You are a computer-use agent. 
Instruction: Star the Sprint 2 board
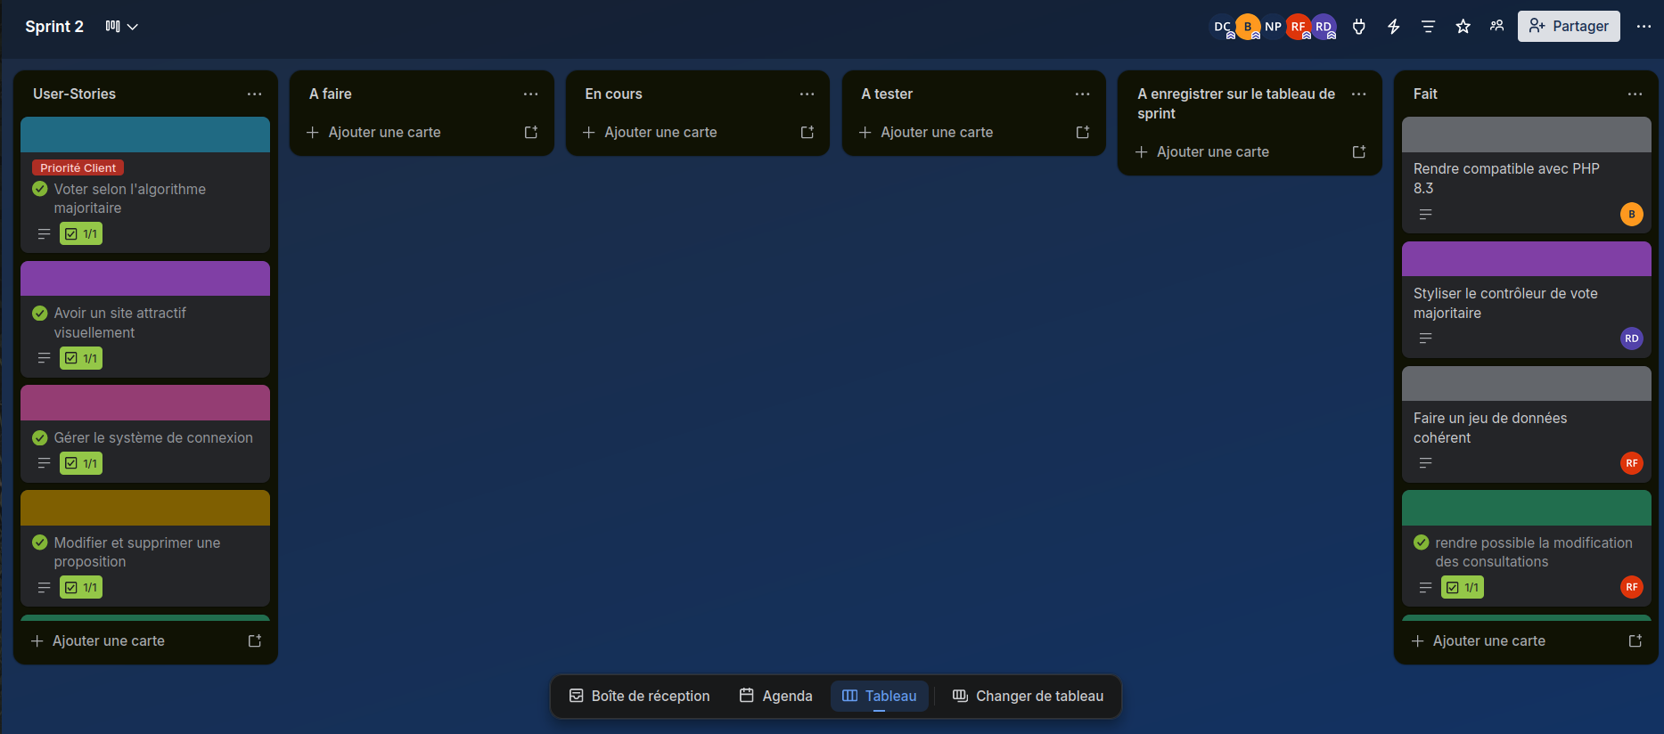[1463, 27]
